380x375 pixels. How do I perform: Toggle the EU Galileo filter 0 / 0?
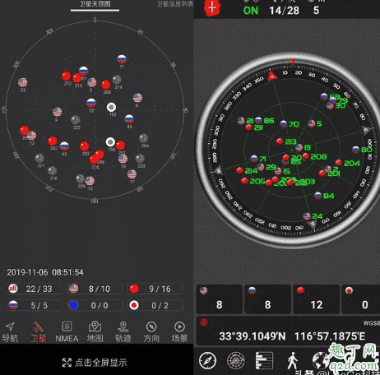click(x=95, y=305)
